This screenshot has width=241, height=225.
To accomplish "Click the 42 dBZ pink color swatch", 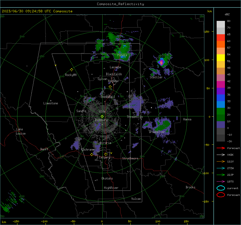I will click(x=221, y=78).
